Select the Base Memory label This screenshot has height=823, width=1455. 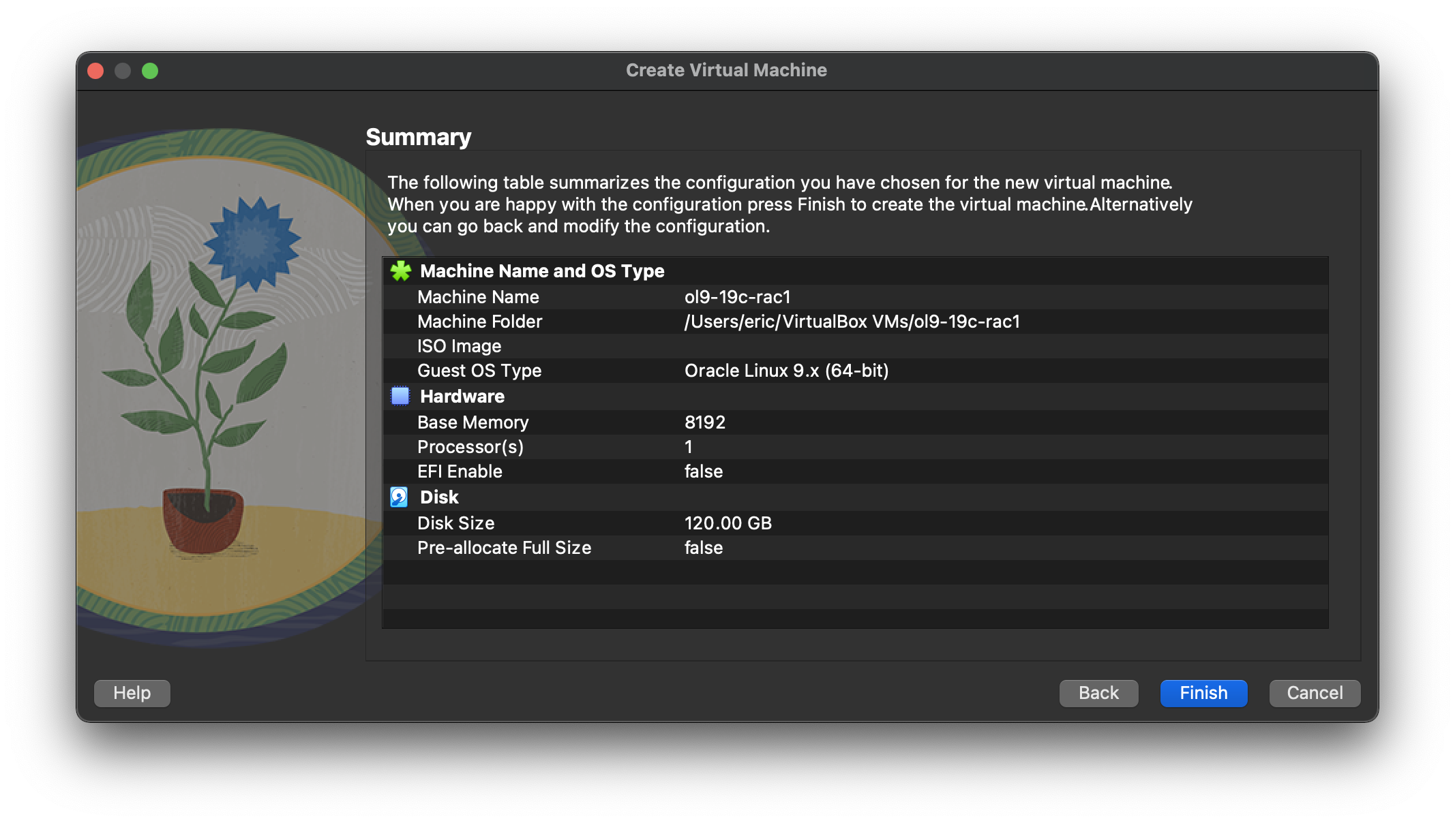(x=472, y=422)
